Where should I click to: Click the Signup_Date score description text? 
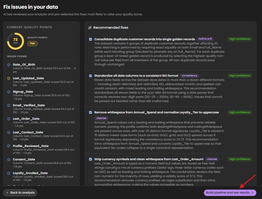pyautogui.click(x=42, y=97)
